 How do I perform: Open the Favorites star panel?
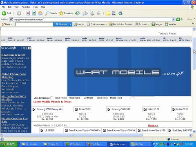click(66, 13)
